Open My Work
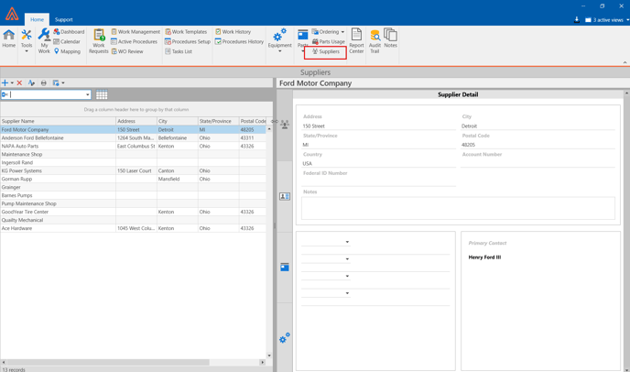630x372 pixels. pyautogui.click(x=44, y=40)
